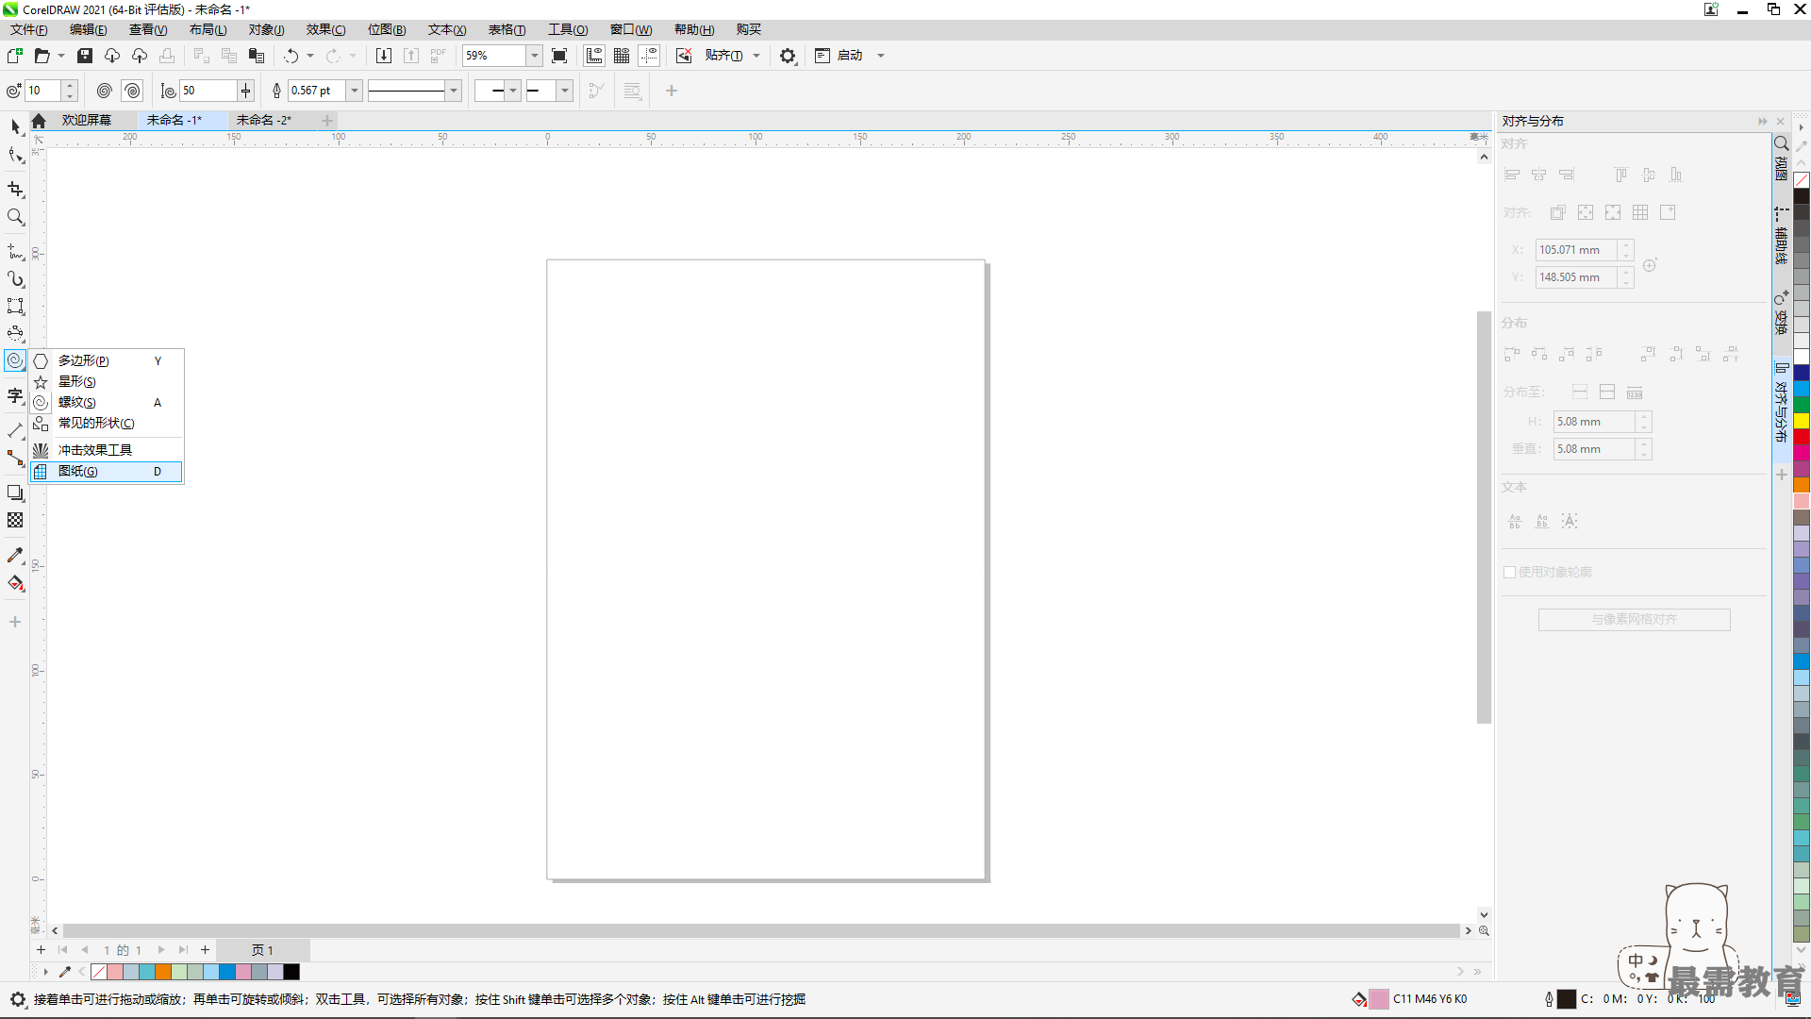
Task: Click the 页 1 page tab
Action: point(262,950)
